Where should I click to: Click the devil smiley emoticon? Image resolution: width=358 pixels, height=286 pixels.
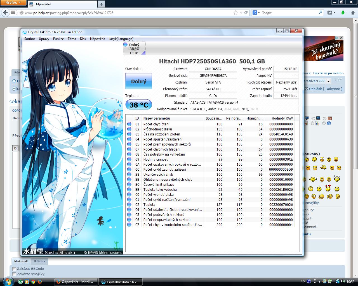[x=332, y=168]
